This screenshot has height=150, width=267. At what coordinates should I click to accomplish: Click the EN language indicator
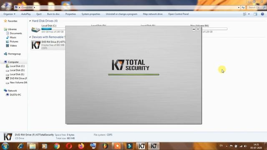[x=221, y=146]
